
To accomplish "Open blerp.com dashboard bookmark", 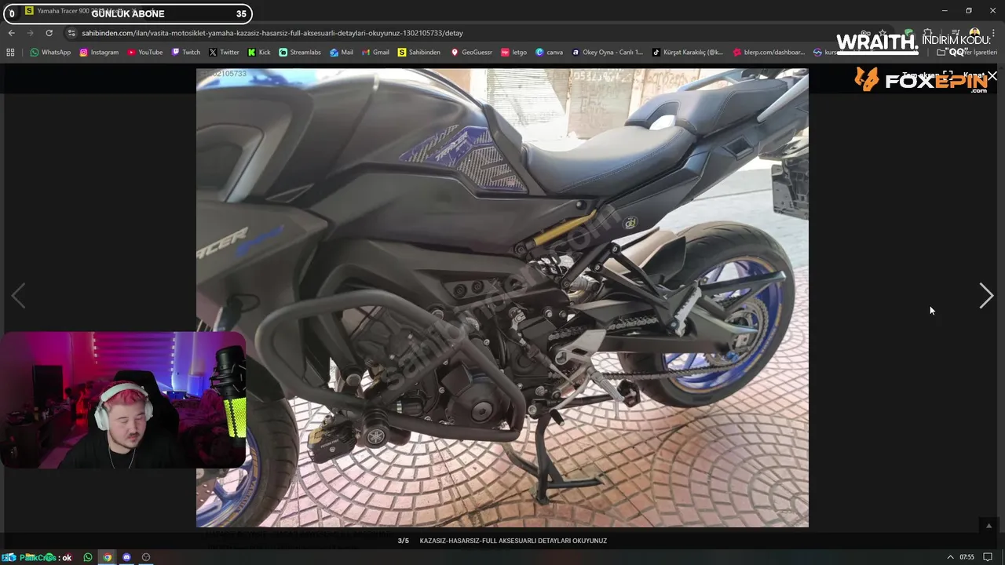I will (769, 53).
